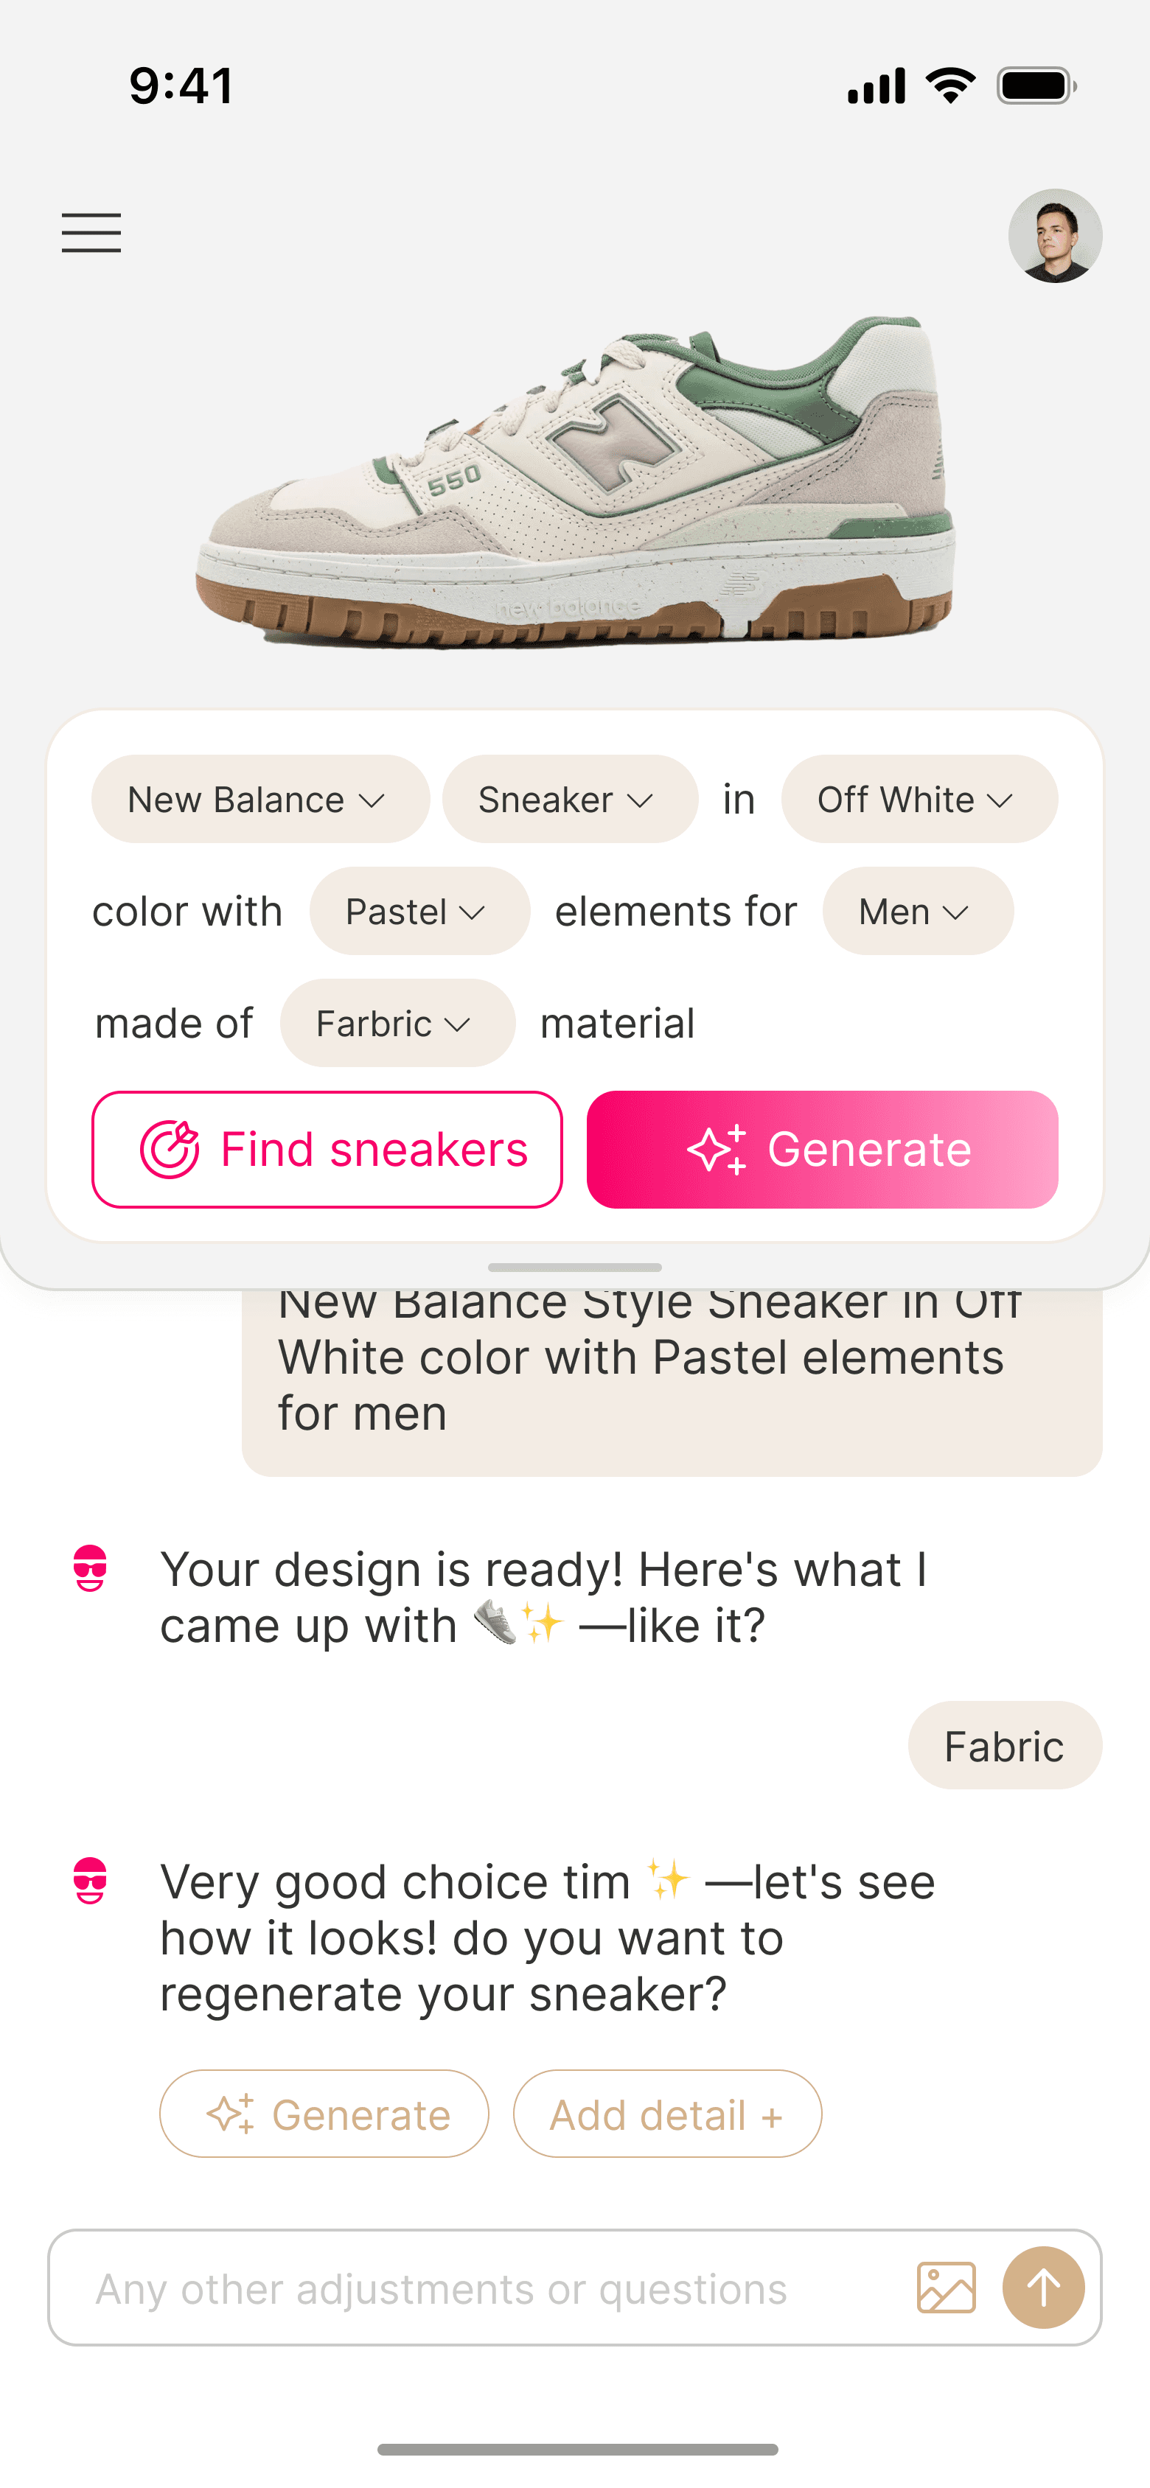
Task: Tap the Find sneakers button
Action: (x=327, y=1150)
